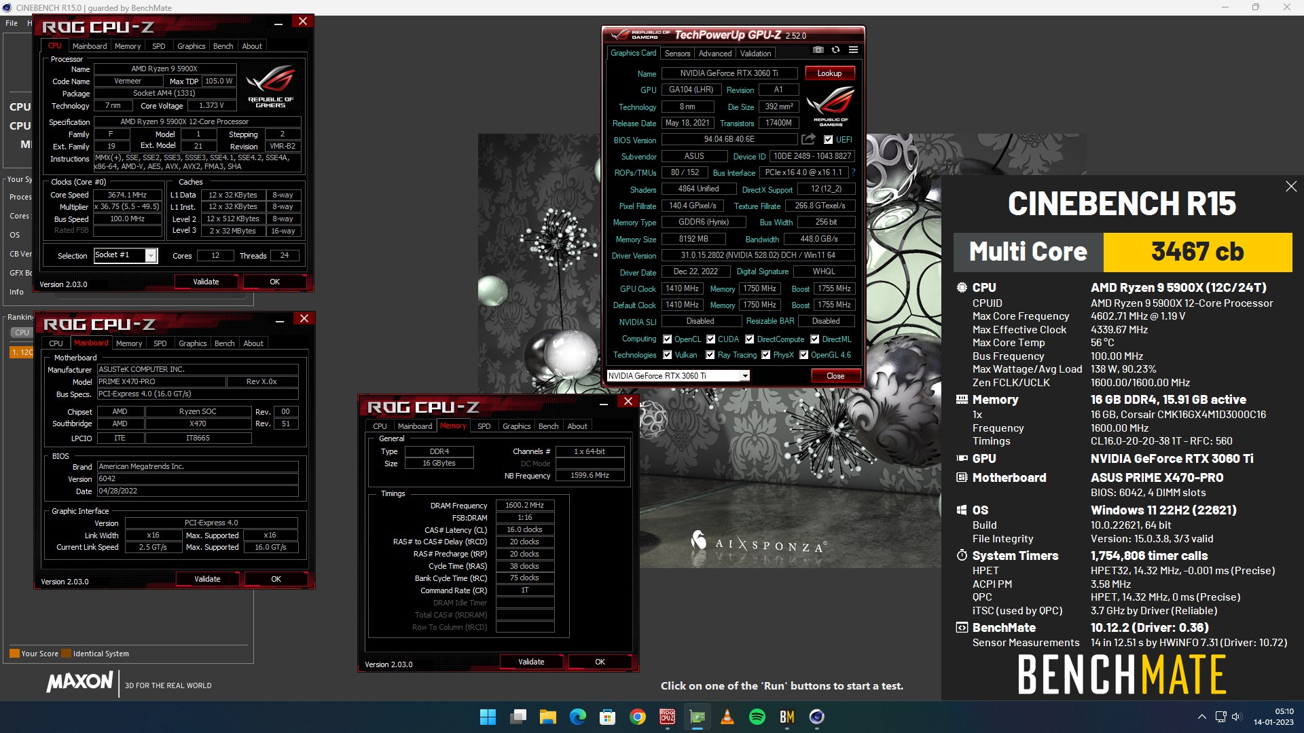
Task: Open the File menu in Cinebench
Action: (x=12, y=23)
